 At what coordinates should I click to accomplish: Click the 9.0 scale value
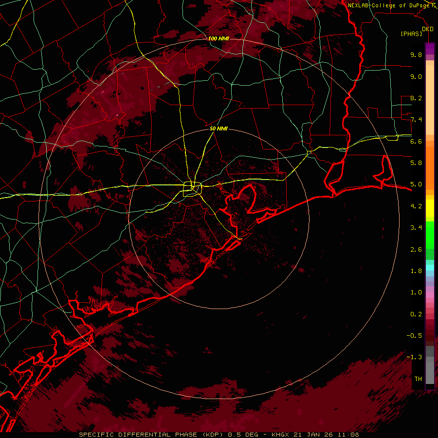coord(416,76)
